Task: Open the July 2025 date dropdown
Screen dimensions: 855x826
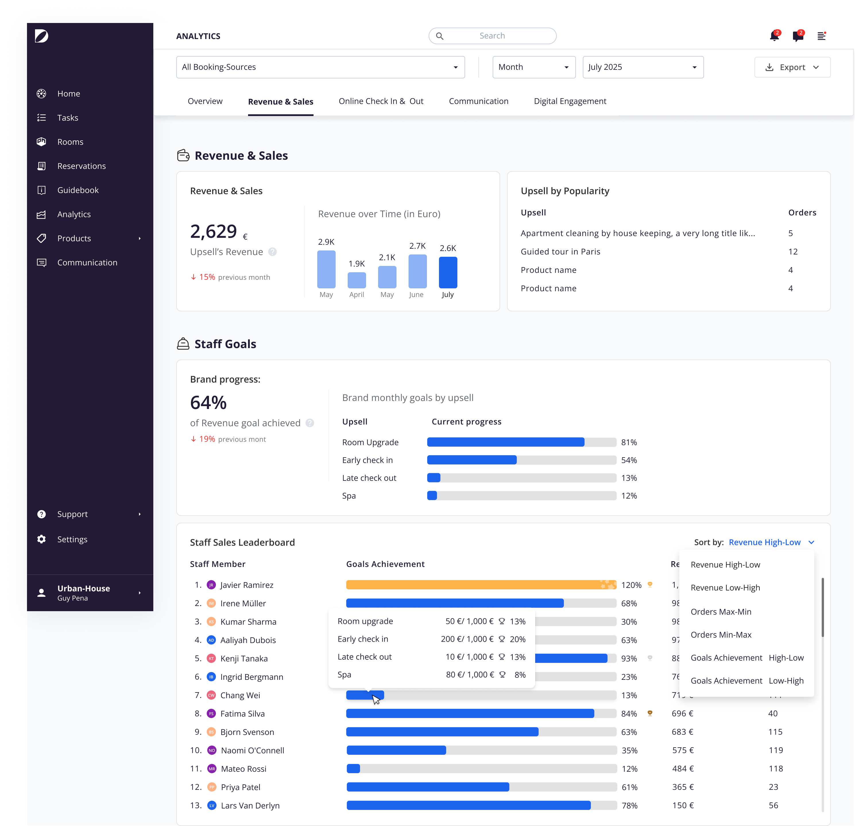Action: [643, 67]
